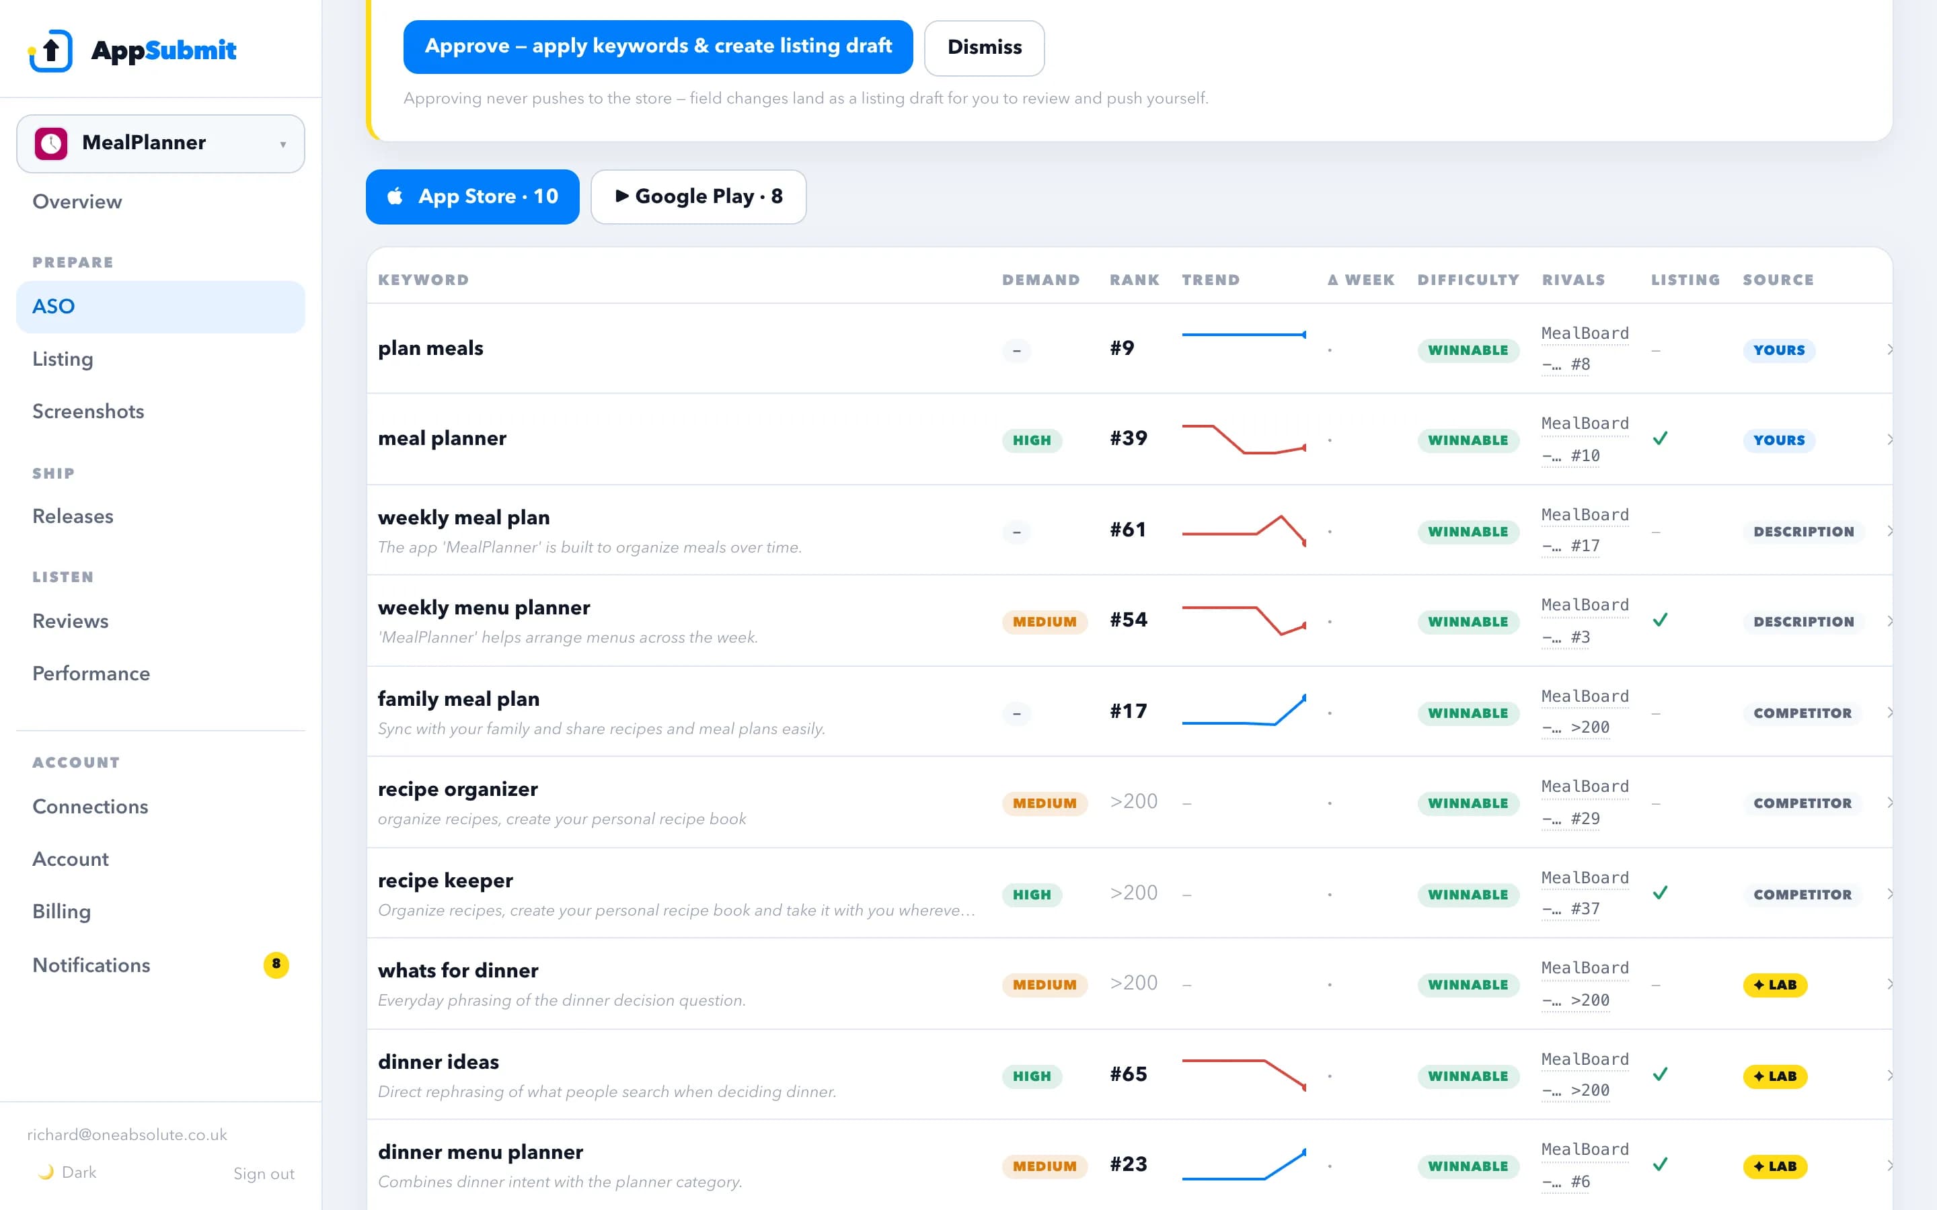The width and height of the screenshot is (1937, 1210).
Task: Expand the recipe keeper row chevron
Action: (1889, 894)
